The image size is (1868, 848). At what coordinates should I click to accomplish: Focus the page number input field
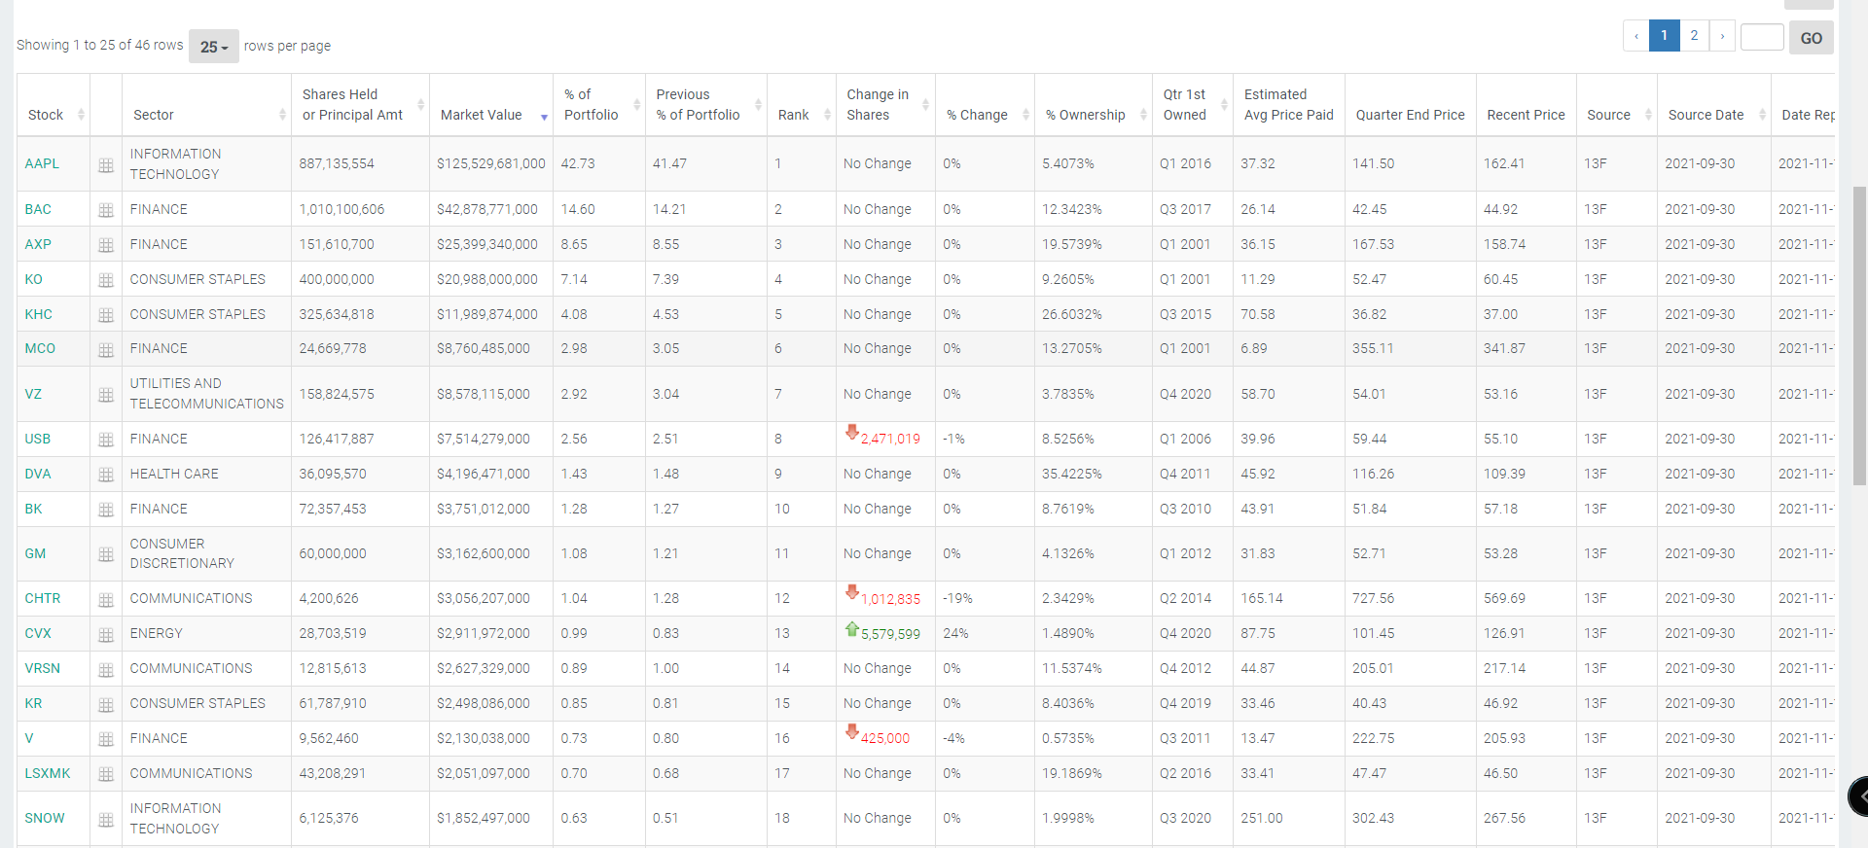pos(1762,37)
